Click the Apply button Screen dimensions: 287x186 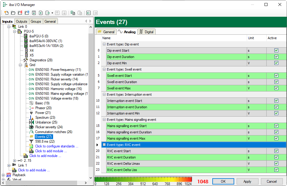(x=247, y=182)
